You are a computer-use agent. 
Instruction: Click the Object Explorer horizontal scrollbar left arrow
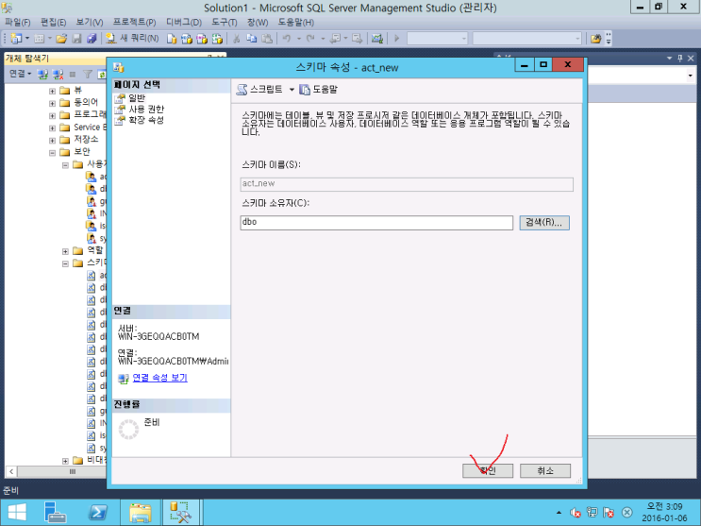[x=11, y=471]
